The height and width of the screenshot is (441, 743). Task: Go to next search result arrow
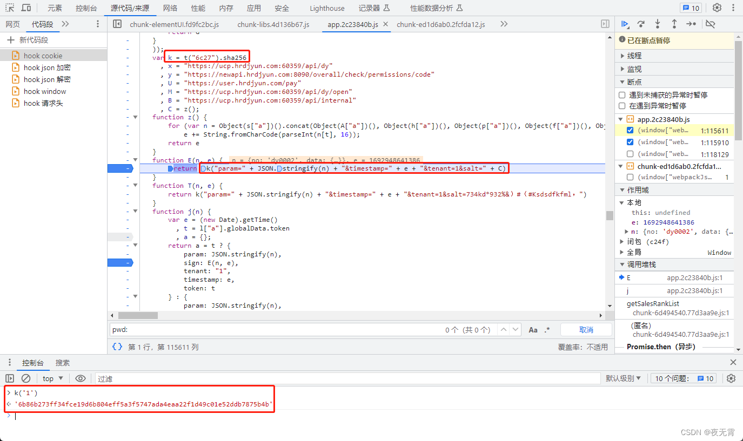(x=516, y=329)
